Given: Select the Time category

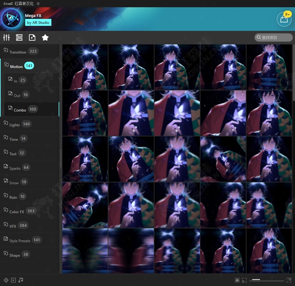Looking at the screenshot, I should 30,139.
